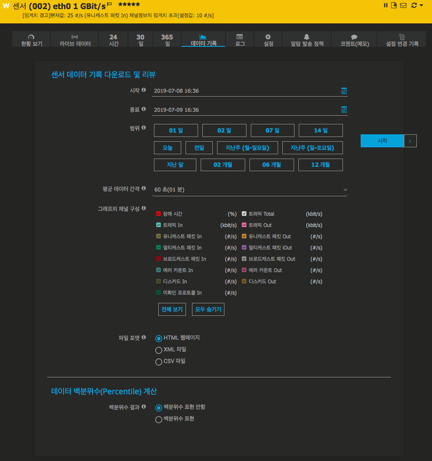
Task: Select the HTML 웹페이지 radio option
Action: pyautogui.click(x=158, y=338)
